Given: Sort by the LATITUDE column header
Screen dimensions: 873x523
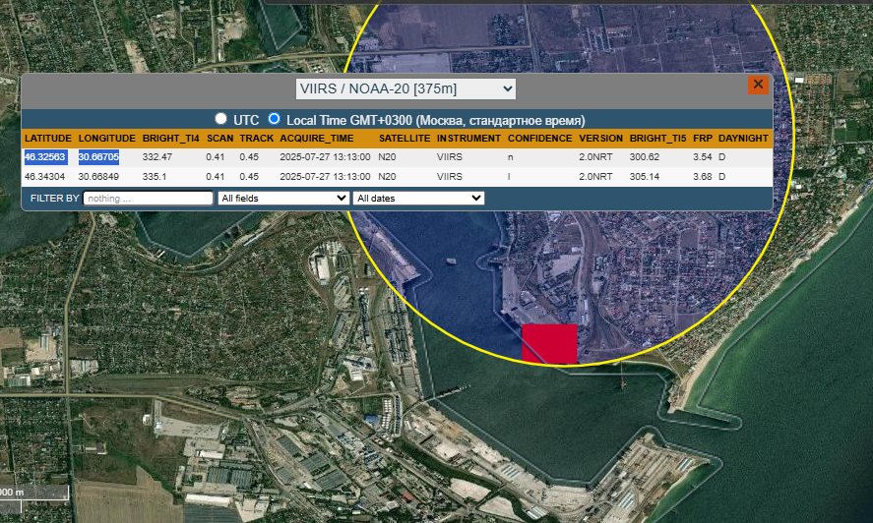Looking at the screenshot, I should click(x=48, y=138).
